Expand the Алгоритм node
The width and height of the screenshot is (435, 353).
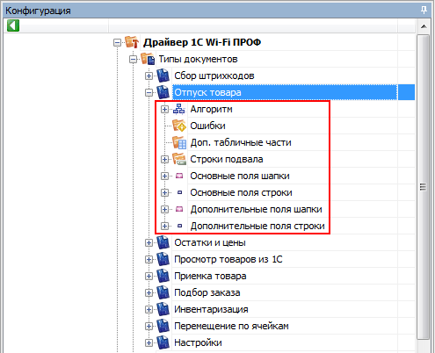click(164, 110)
